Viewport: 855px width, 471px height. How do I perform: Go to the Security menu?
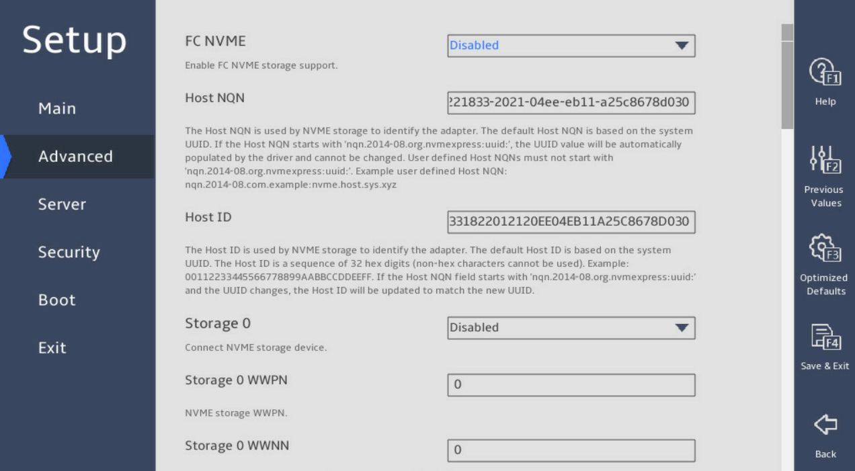69,252
